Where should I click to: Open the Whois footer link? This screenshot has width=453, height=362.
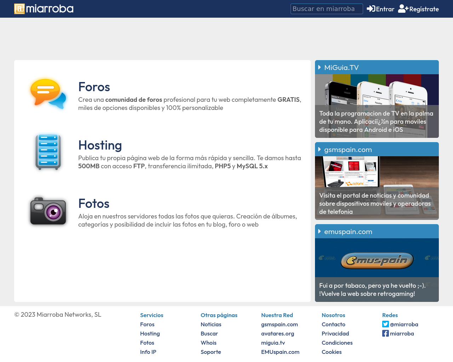pos(208,343)
